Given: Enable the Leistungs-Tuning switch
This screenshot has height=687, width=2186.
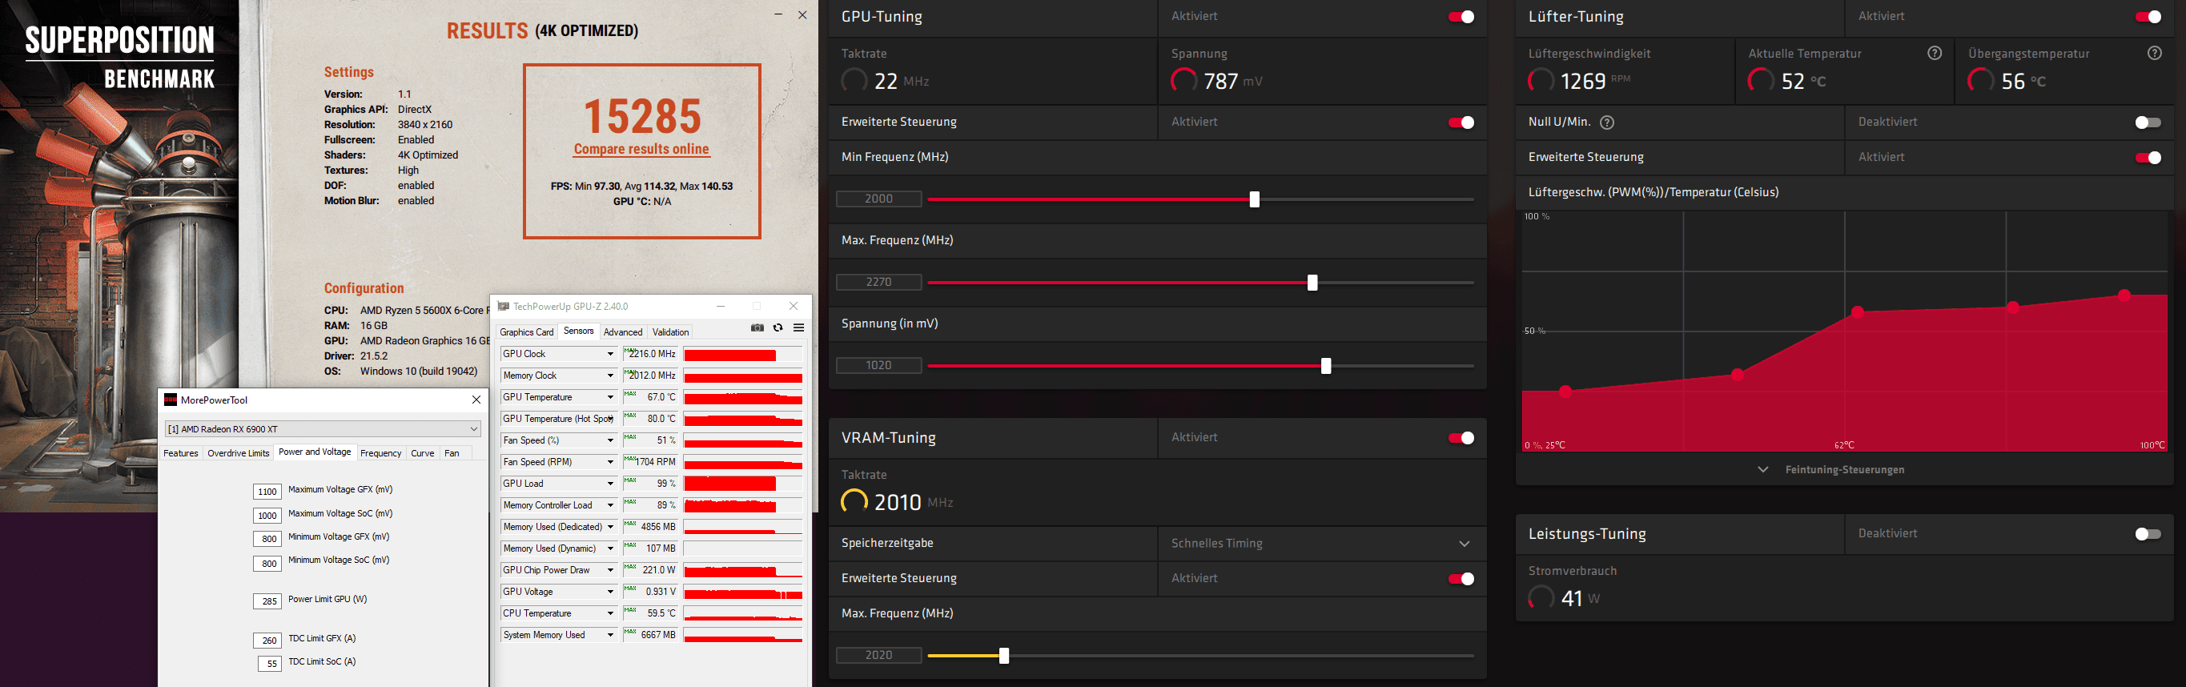Looking at the screenshot, I should coord(2148,533).
